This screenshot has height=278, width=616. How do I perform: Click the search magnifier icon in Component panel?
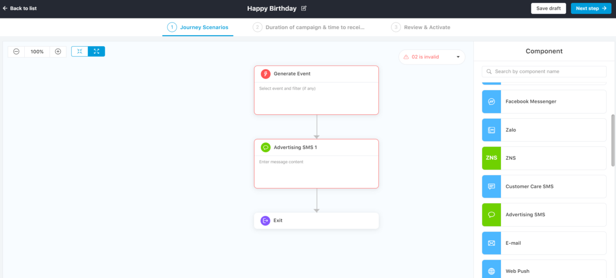(x=490, y=72)
